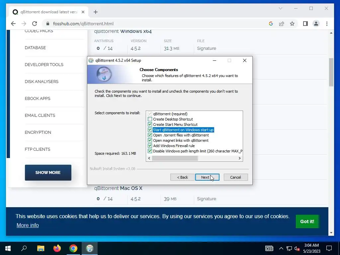
Task: Open the ENCRYPTION category
Action: pos(38,132)
